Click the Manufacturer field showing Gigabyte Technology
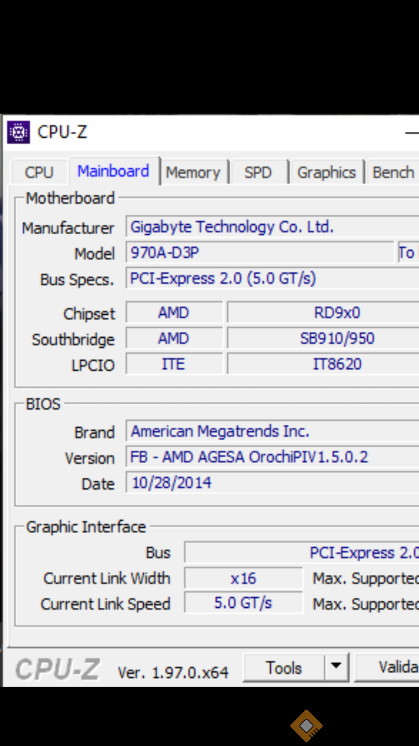The image size is (419, 746). click(x=272, y=227)
